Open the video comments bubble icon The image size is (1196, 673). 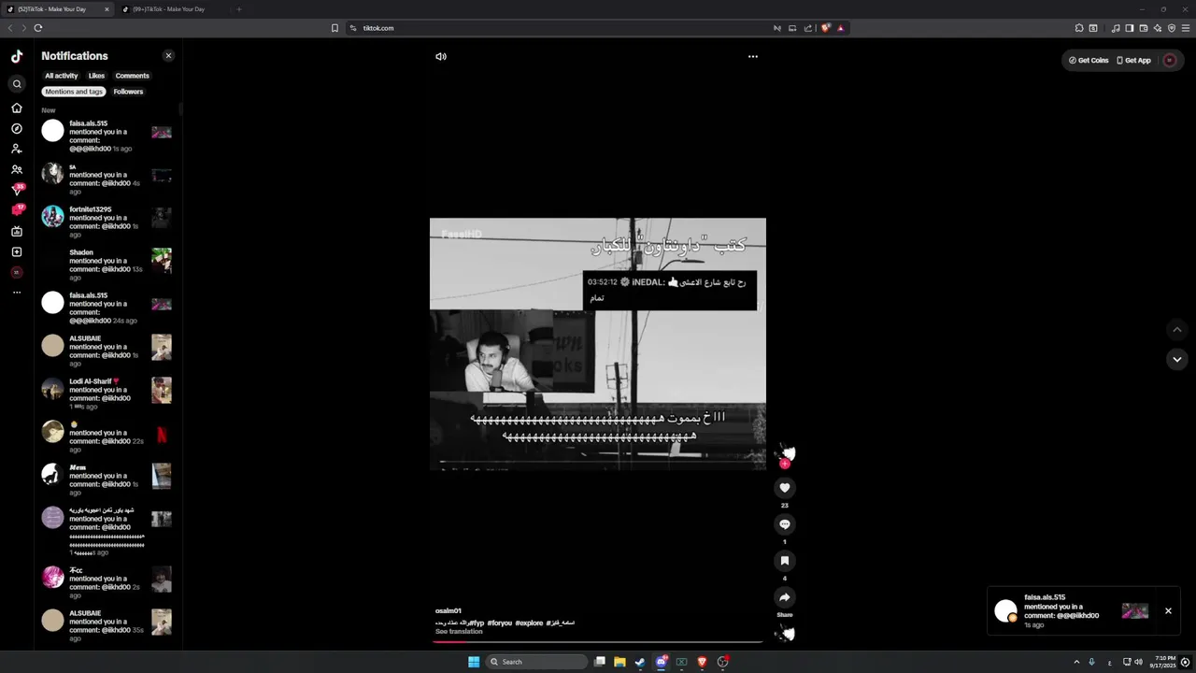tap(785, 523)
